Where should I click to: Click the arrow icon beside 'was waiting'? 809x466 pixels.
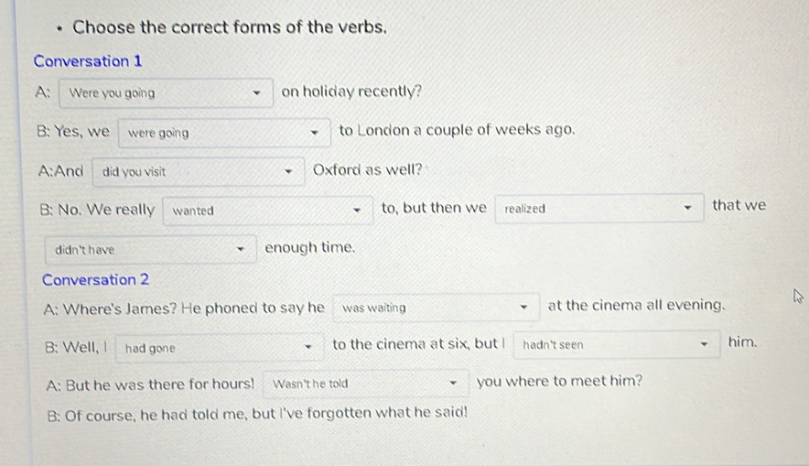point(523,308)
